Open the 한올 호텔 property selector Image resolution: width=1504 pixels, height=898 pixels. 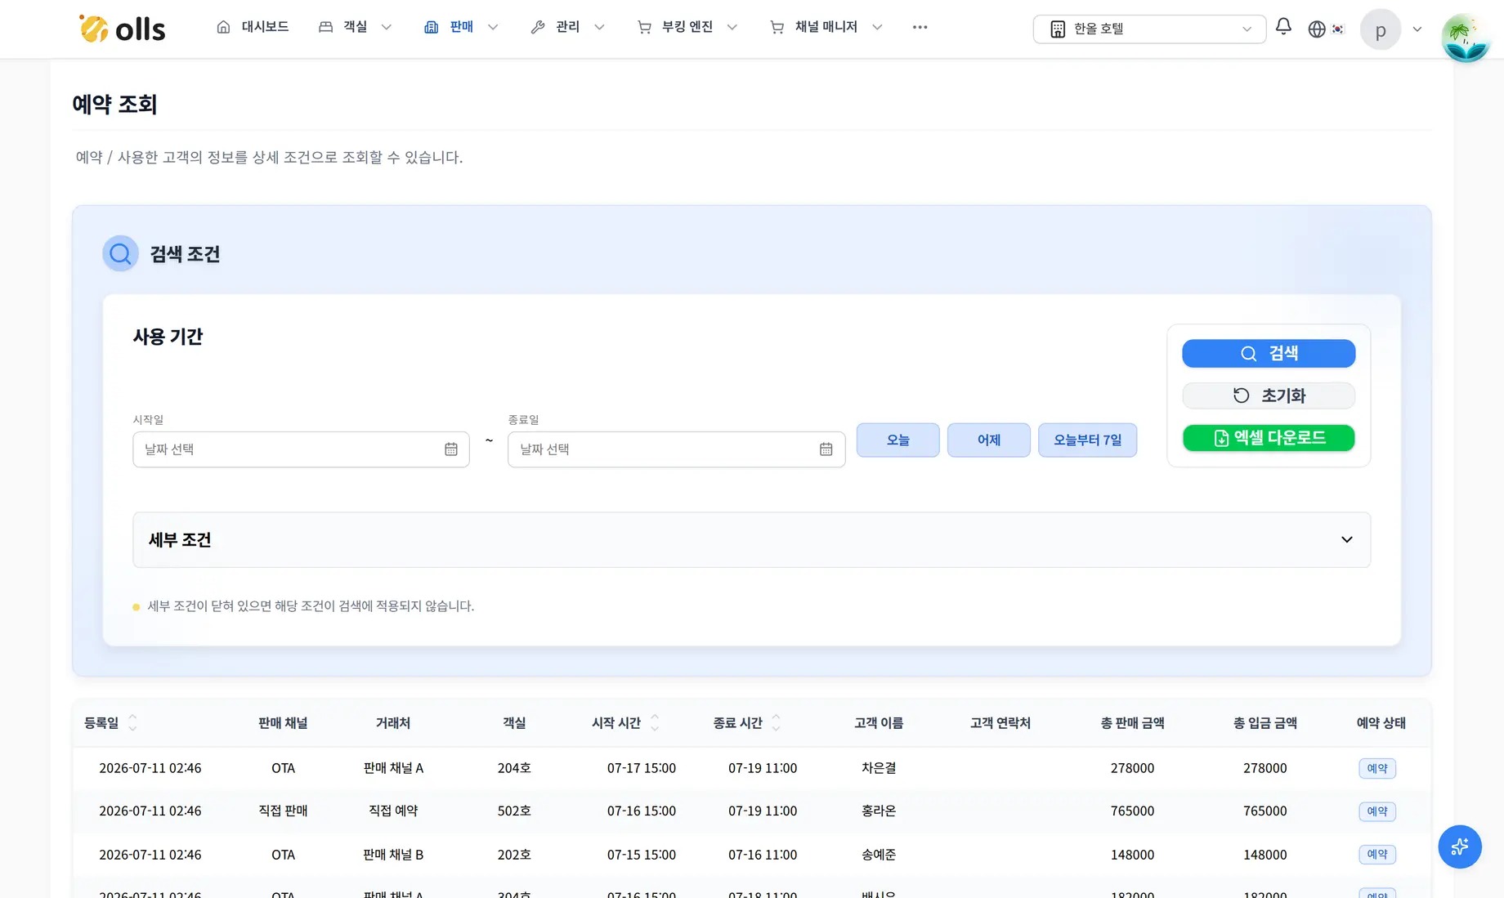pos(1149,29)
